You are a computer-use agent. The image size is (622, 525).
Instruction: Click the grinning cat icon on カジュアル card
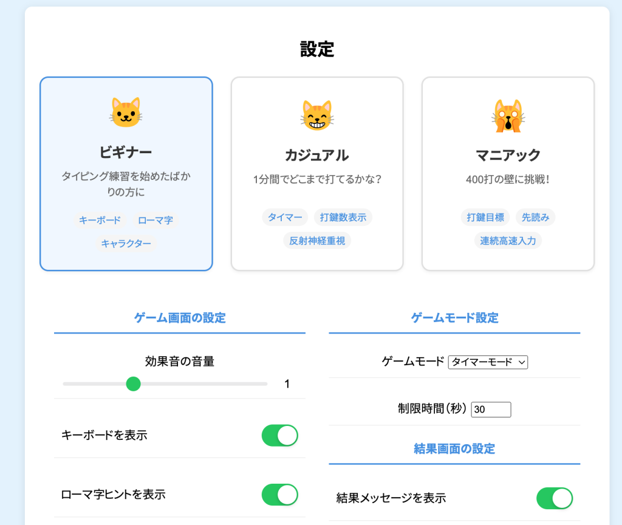[x=317, y=115]
